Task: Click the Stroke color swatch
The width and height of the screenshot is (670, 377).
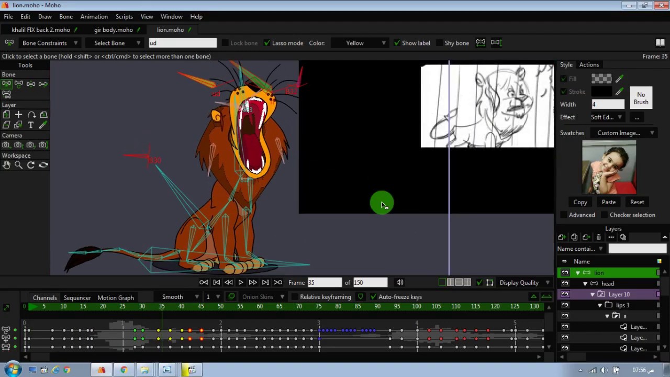Action: (601, 92)
